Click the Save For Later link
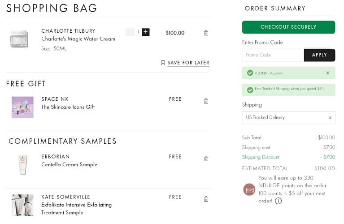Image resolution: width=344 pixels, height=224 pixels. 188,63
